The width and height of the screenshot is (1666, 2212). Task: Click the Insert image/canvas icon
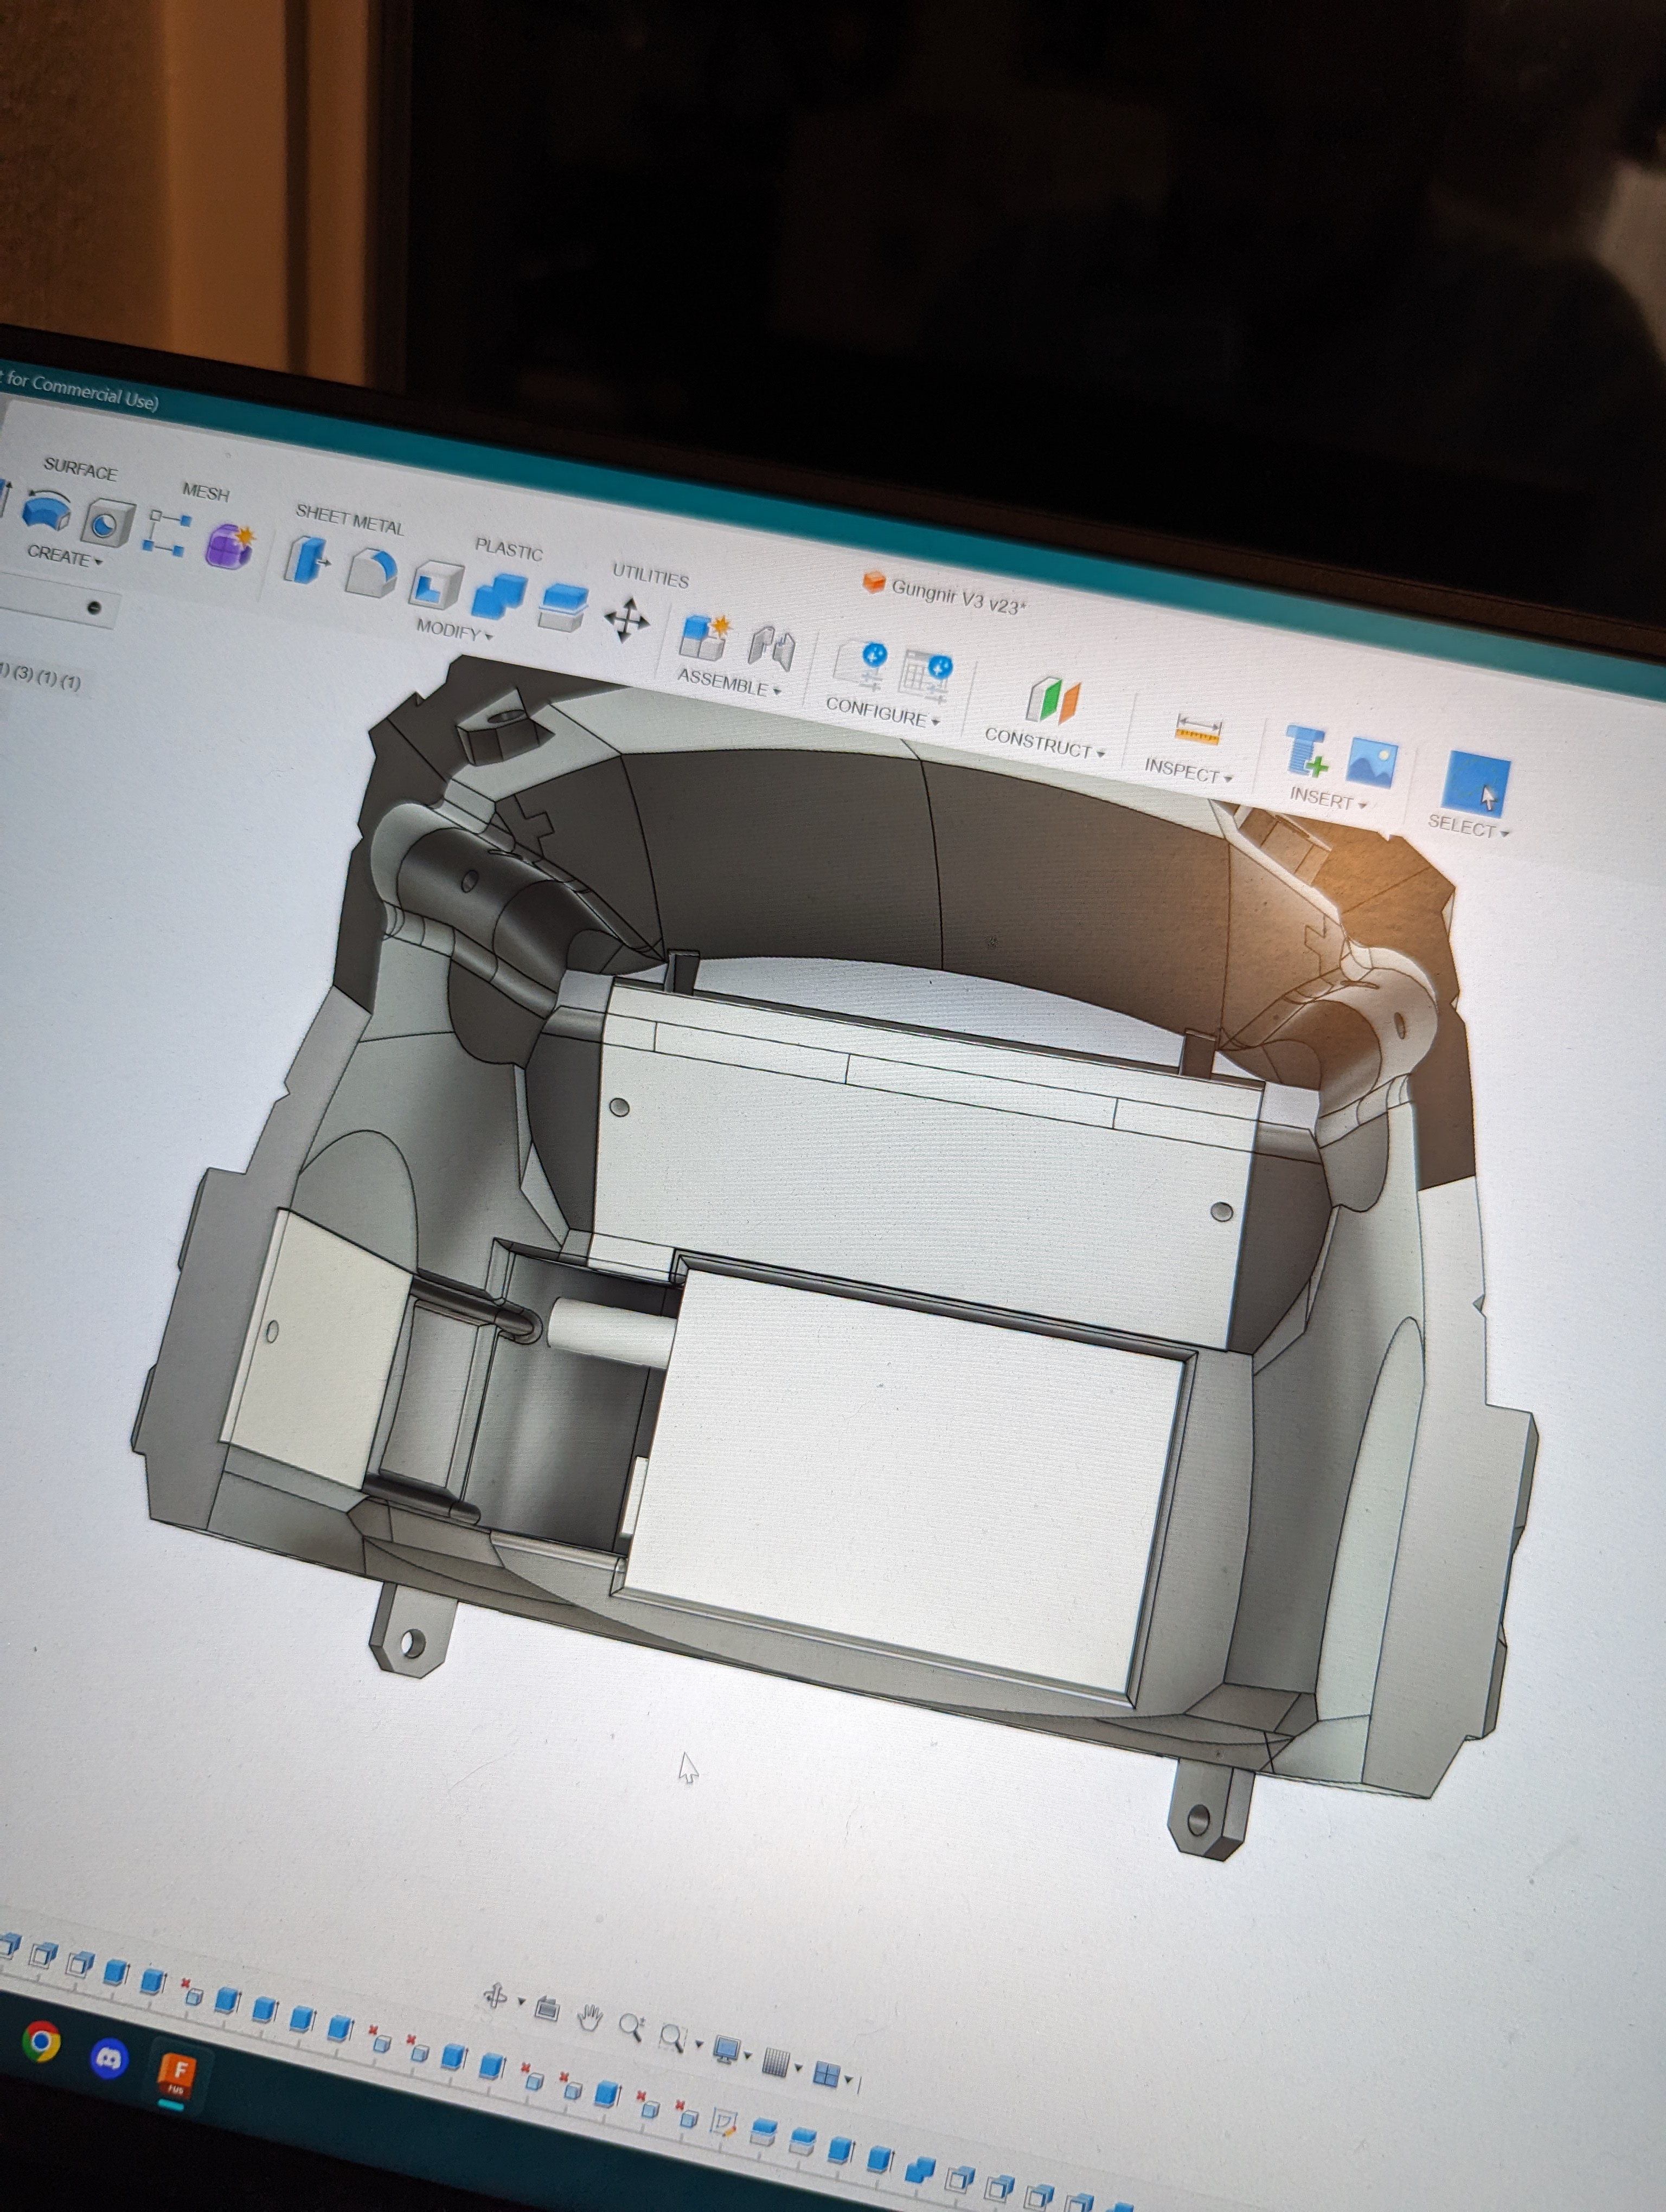[x=1372, y=763]
